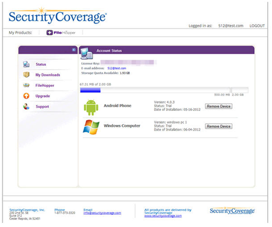Click 'Date of Installation: 05-16-2012'
This screenshot has width=272, height=227.
click(177, 110)
